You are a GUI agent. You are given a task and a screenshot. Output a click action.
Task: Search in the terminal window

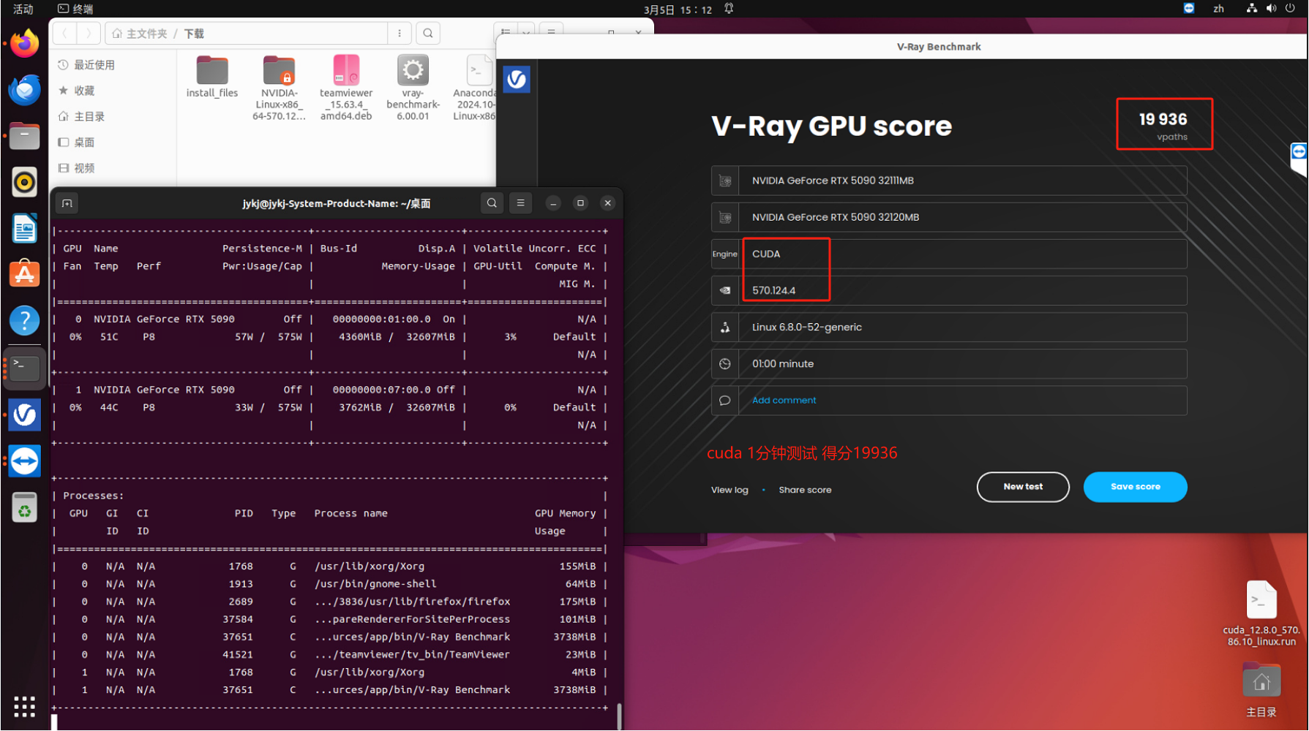click(x=492, y=203)
